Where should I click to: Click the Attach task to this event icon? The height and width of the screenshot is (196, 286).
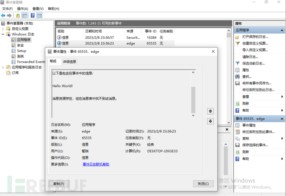point(238,132)
